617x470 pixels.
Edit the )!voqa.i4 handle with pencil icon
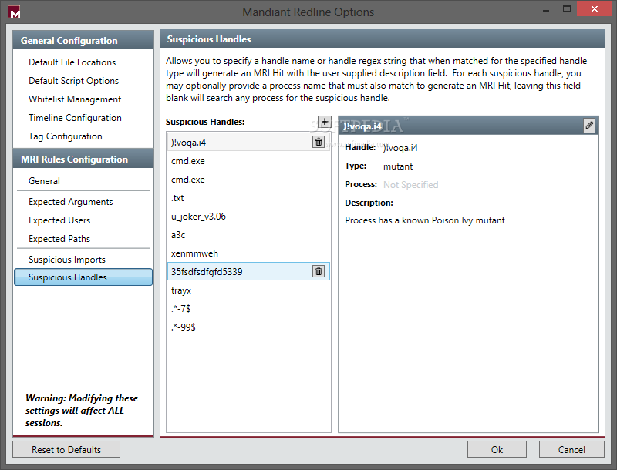pyautogui.click(x=589, y=126)
